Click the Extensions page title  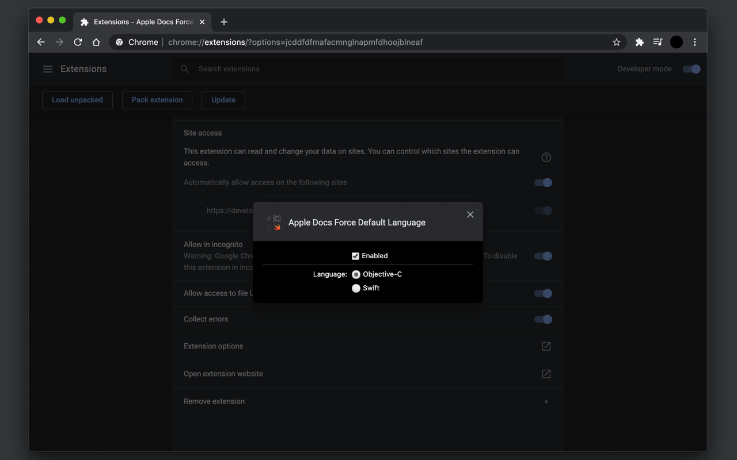coord(83,69)
